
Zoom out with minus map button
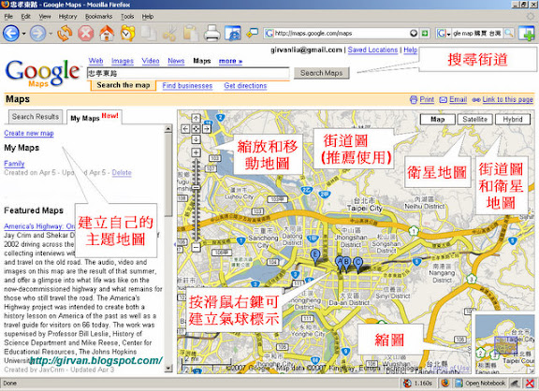(x=196, y=247)
